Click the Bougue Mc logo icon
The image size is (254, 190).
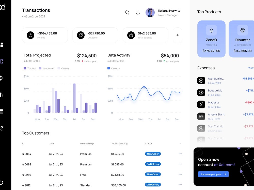tap(201, 92)
